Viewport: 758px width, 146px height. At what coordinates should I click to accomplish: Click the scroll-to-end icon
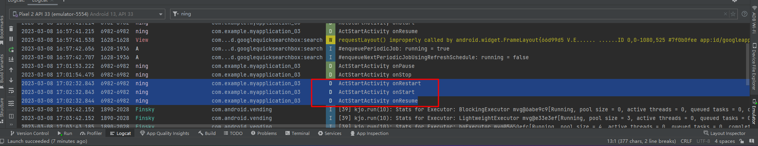tap(11, 59)
